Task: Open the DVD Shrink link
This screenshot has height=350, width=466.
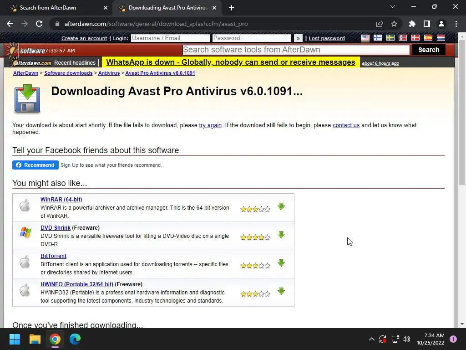Action: (x=55, y=228)
